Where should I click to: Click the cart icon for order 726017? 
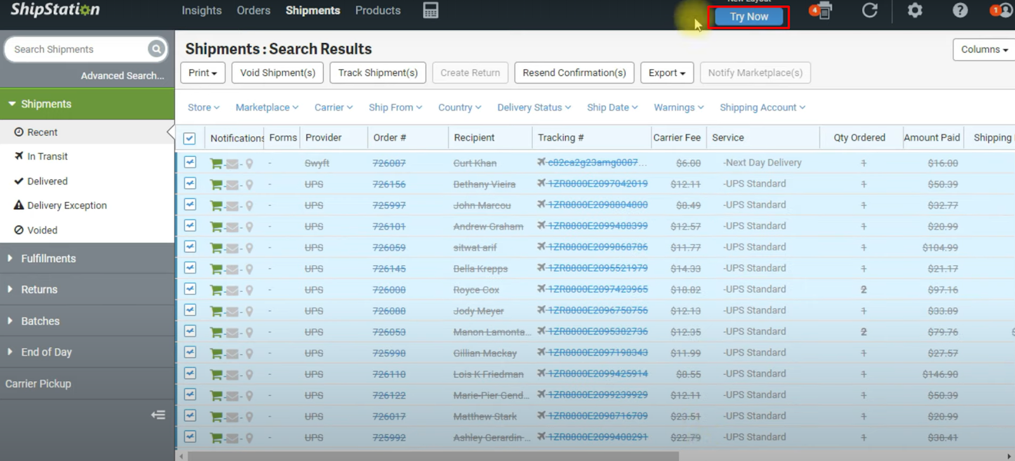(x=216, y=417)
